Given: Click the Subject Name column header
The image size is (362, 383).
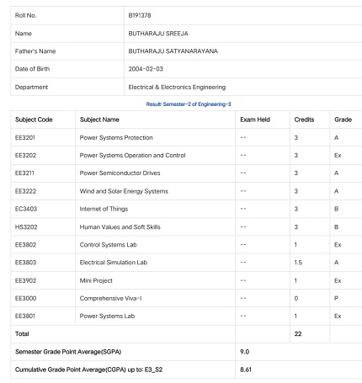Looking at the screenshot, I should 99,120.
